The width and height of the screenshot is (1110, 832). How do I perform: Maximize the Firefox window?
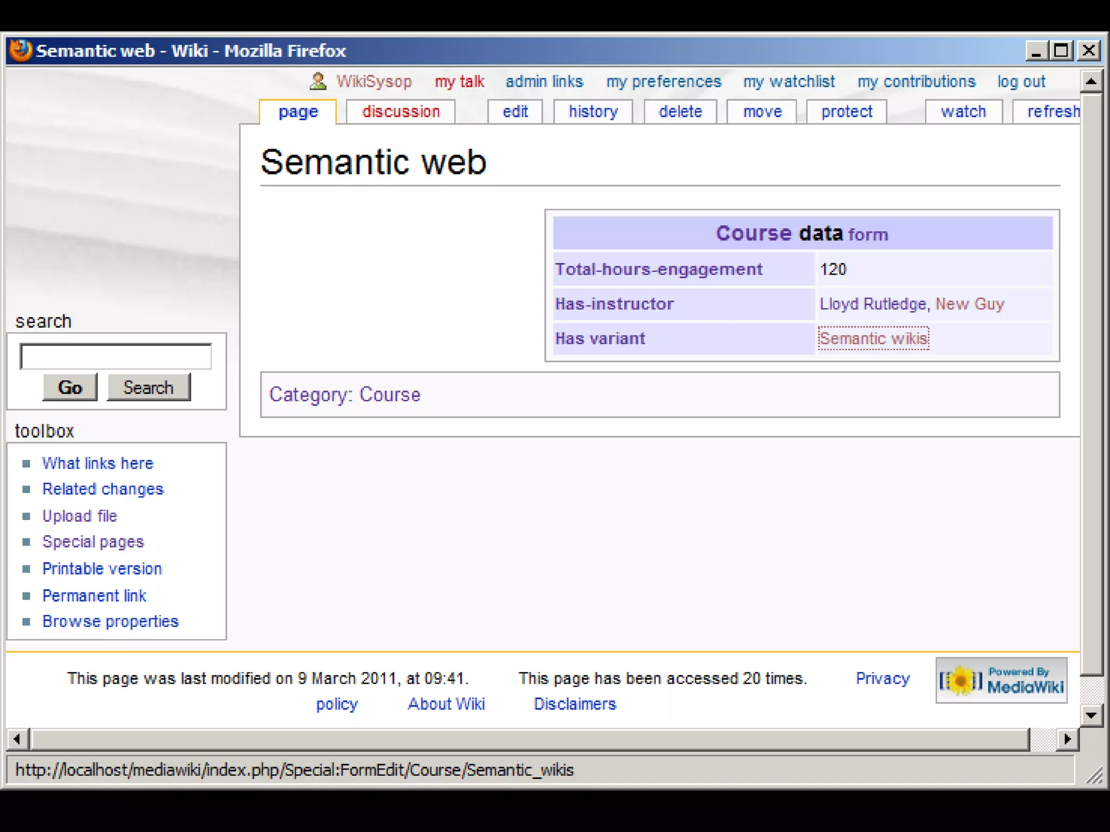[1061, 50]
